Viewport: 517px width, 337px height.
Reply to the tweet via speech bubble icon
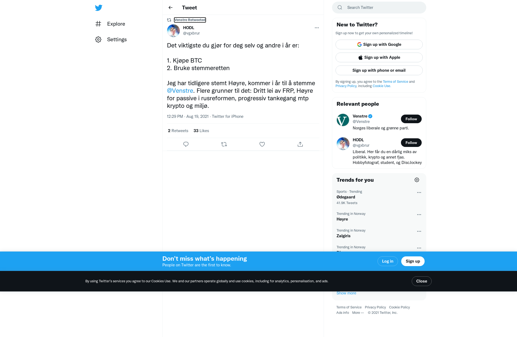[x=186, y=144]
